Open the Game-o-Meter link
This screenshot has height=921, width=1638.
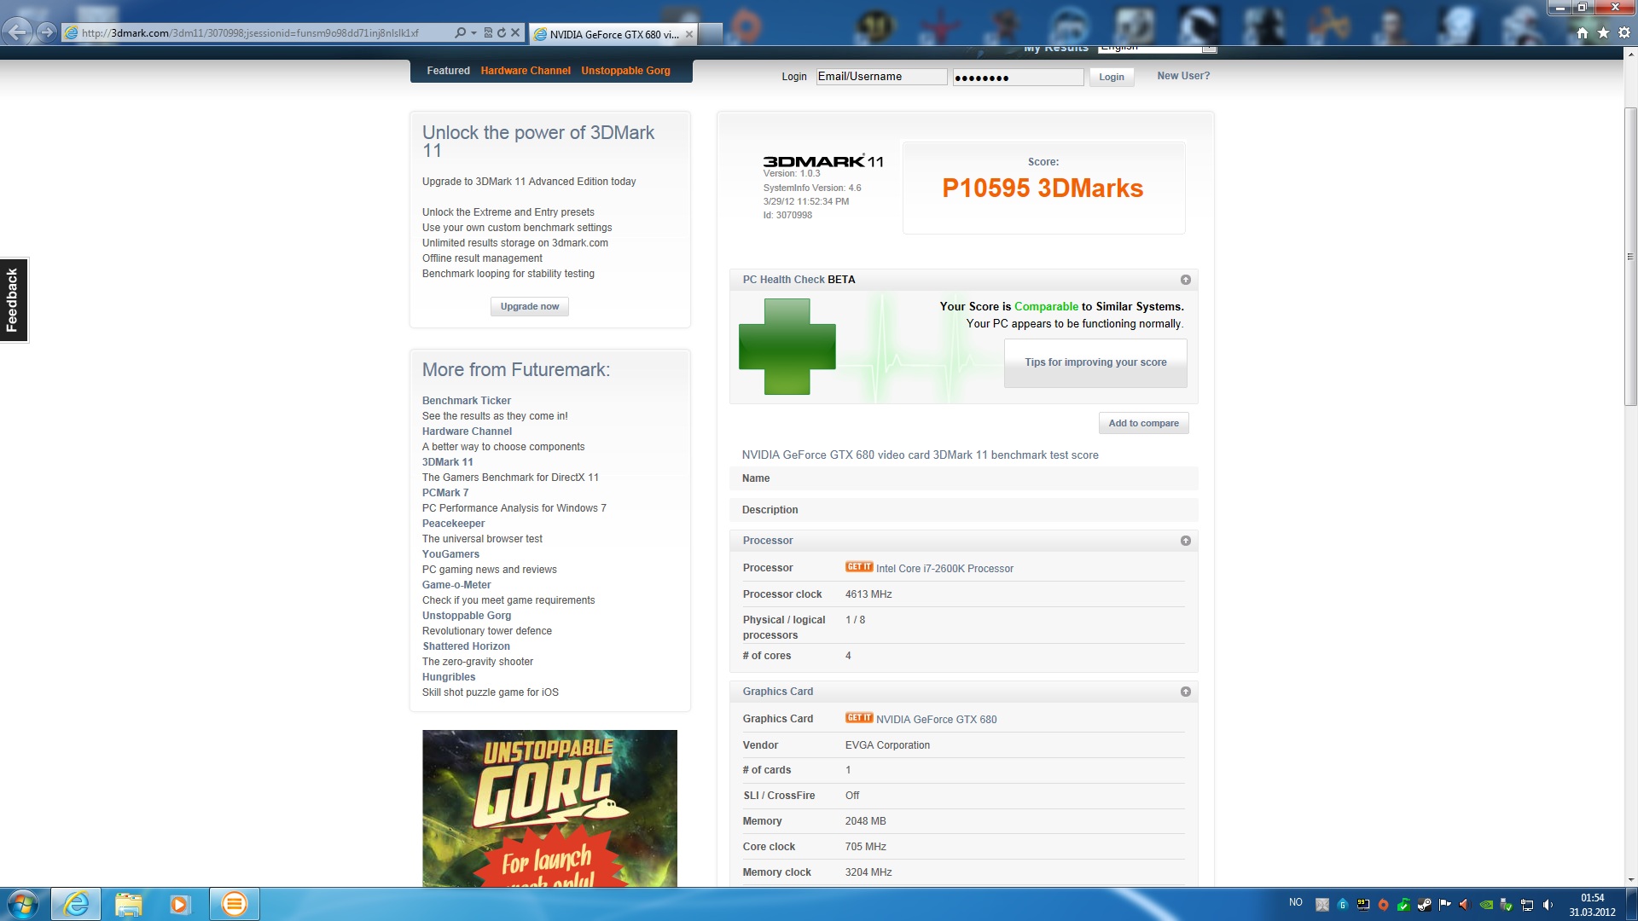(x=456, y=585)
